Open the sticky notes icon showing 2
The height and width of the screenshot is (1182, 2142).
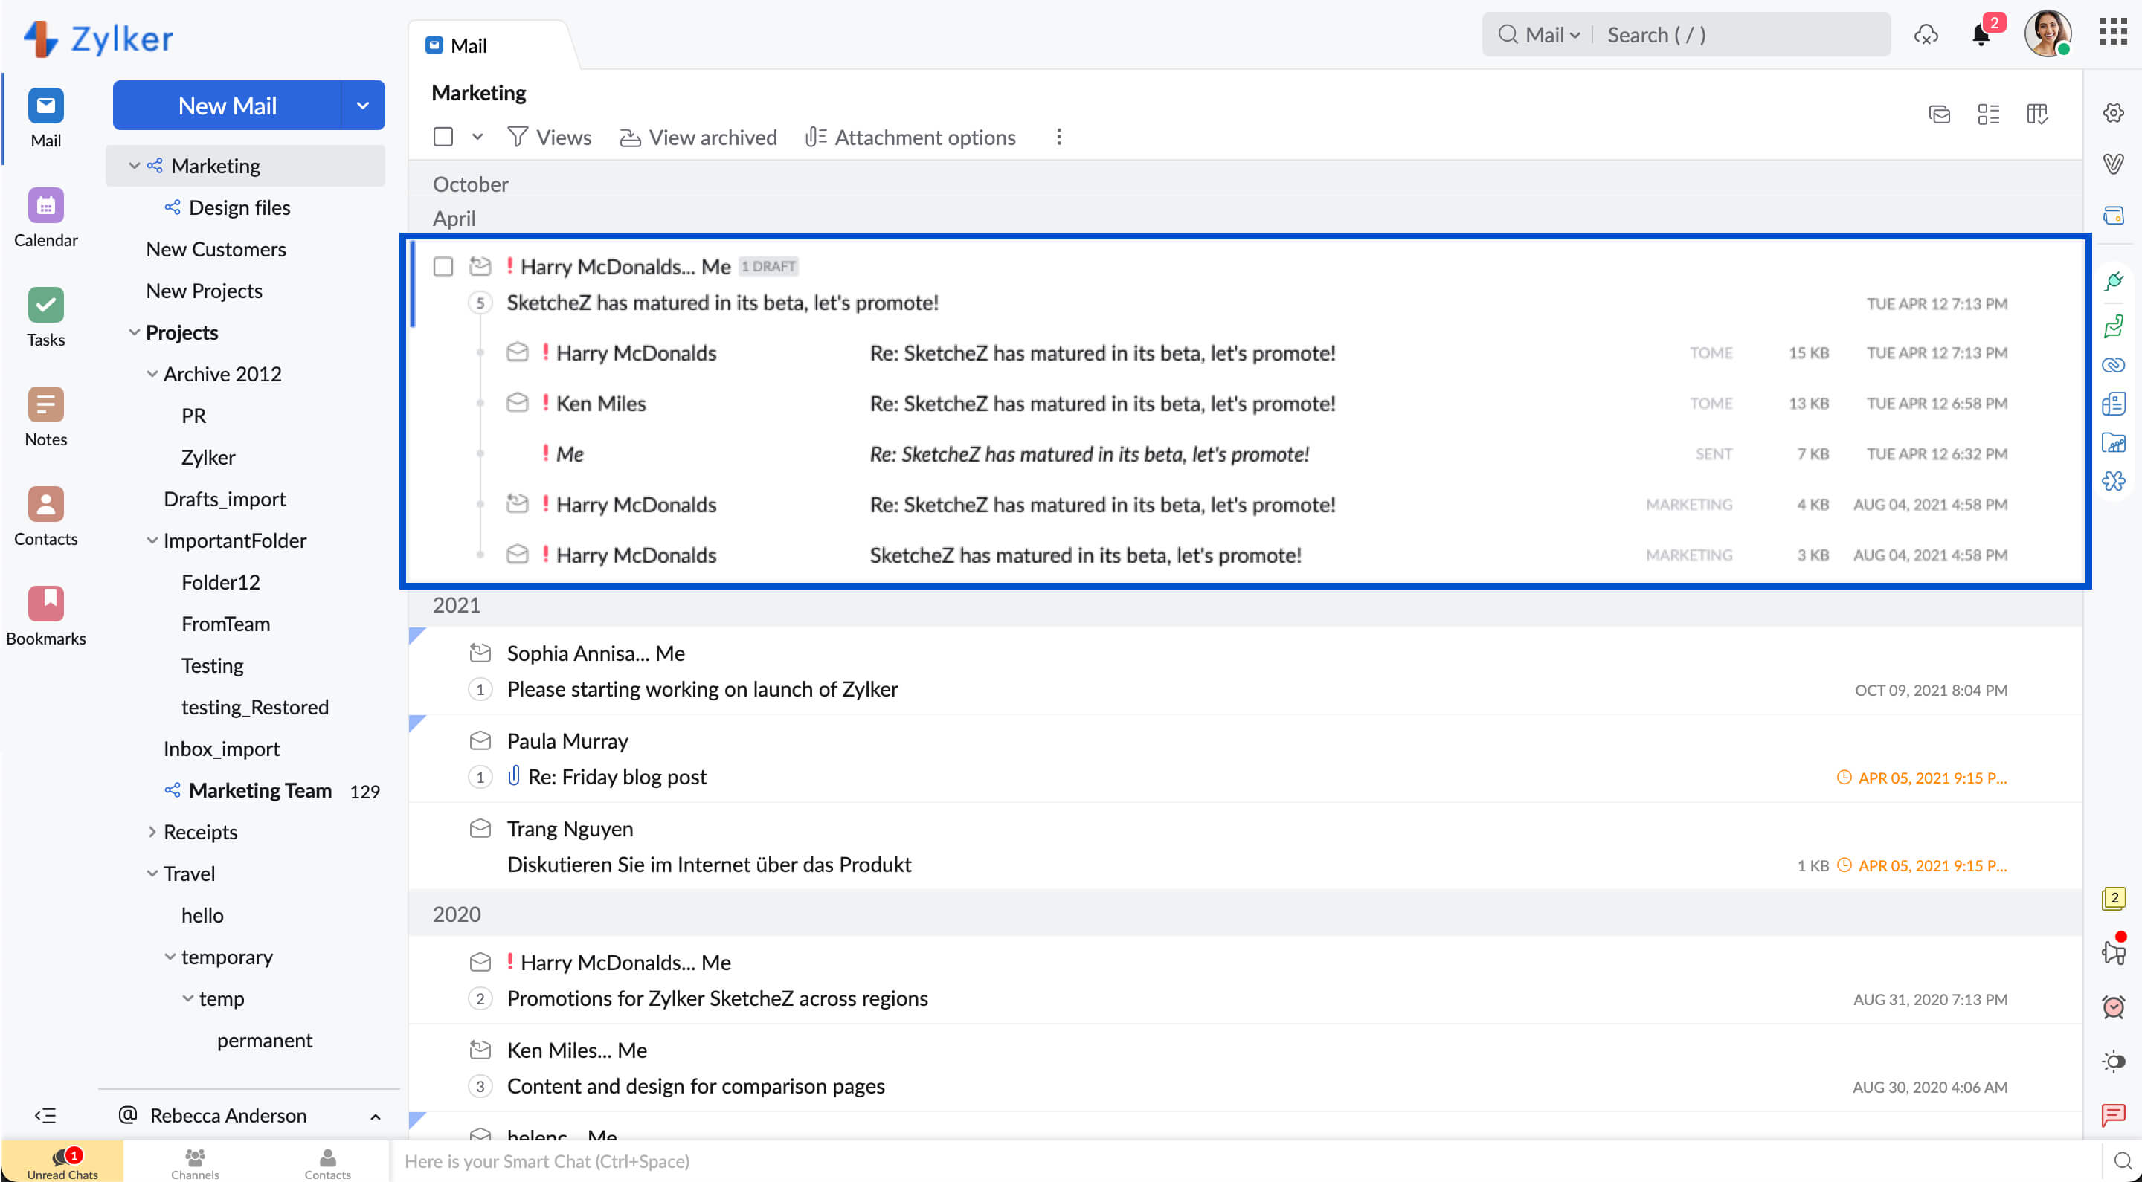2113,899
